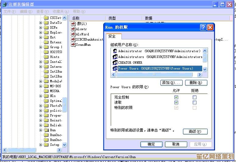Expand the Group Policy tree node
This screenshot has width=236, height=162.
[x=41, y=47]
